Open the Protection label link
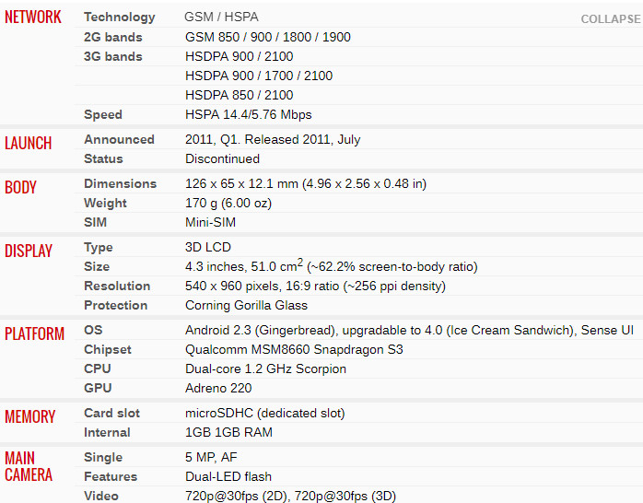The image size is (643, 503). pyautogui.click(x=116, y=306)
